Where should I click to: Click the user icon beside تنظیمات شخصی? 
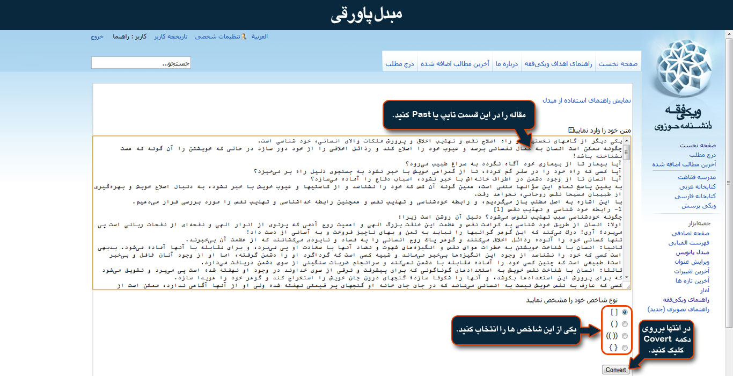tap(244, 37)
